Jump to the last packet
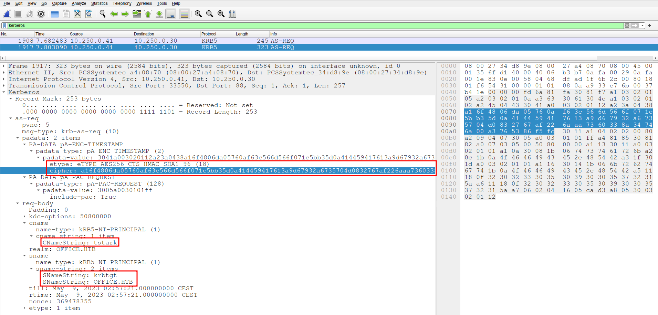 (x=159, y=14)
